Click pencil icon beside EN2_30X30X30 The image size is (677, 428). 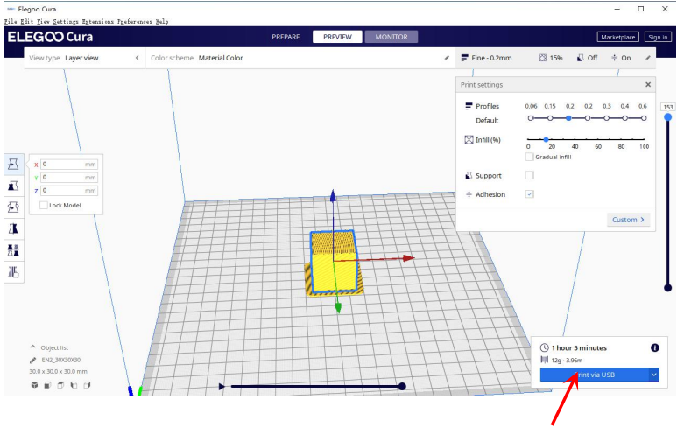32,360
